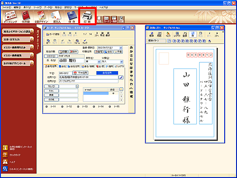This screenshot has height=178, width=237.
Task: Click the 住所1 address input field
Action: (x=89, y=77)
